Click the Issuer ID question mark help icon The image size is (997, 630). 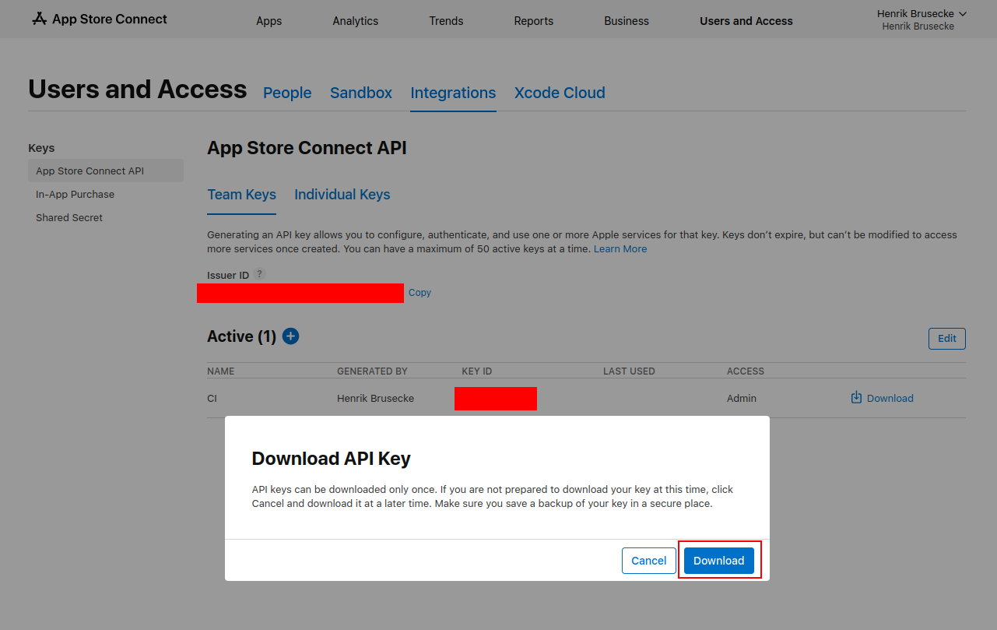click(x=260, y=274)
